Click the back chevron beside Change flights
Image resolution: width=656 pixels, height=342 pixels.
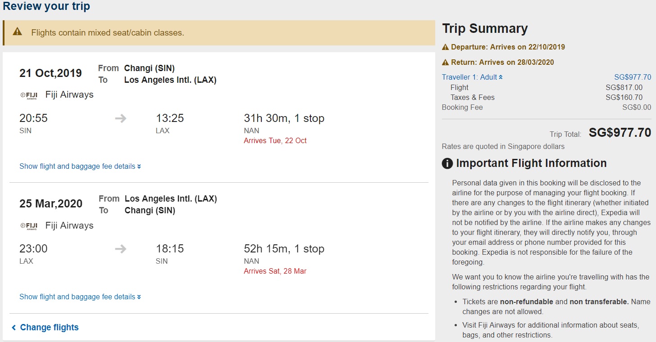tap(14, 328)
